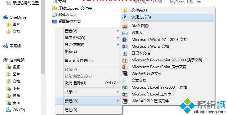Click the MyDocs 下载目标 text
The height and width of the screenshot is (115, 227).
click(185, 2)
